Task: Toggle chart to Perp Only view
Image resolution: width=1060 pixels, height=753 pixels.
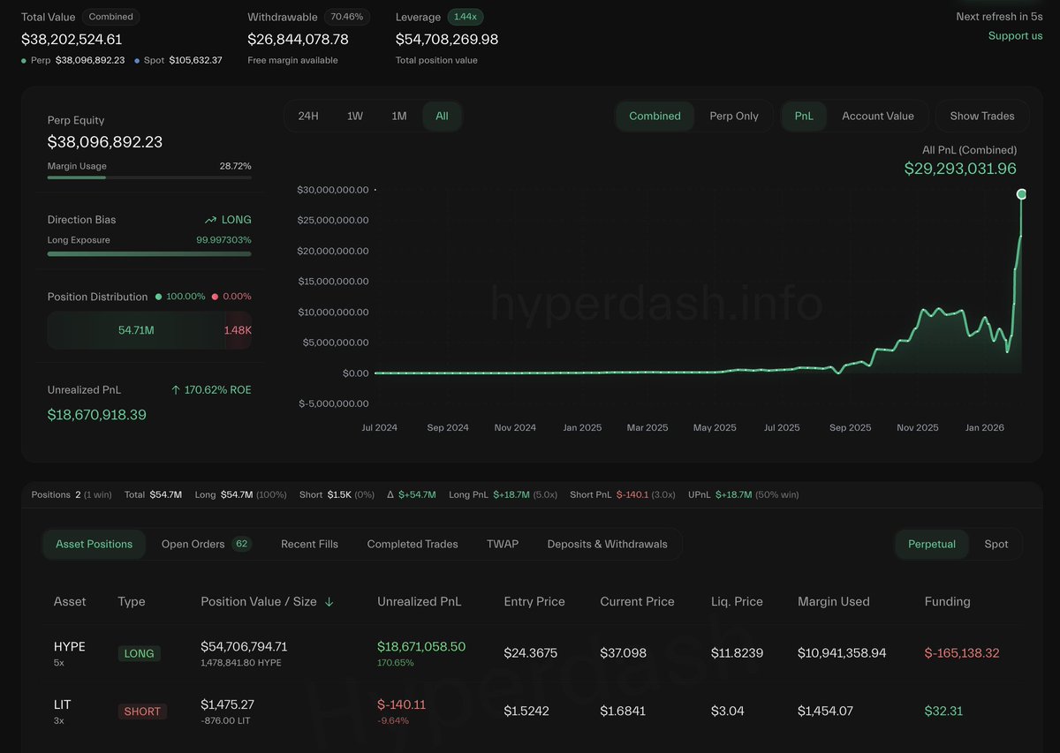Action: click(x=733, y=116)
